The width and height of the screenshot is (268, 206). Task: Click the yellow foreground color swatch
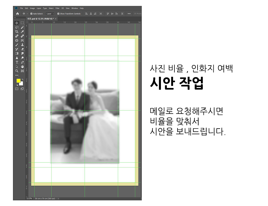[19, 81]
